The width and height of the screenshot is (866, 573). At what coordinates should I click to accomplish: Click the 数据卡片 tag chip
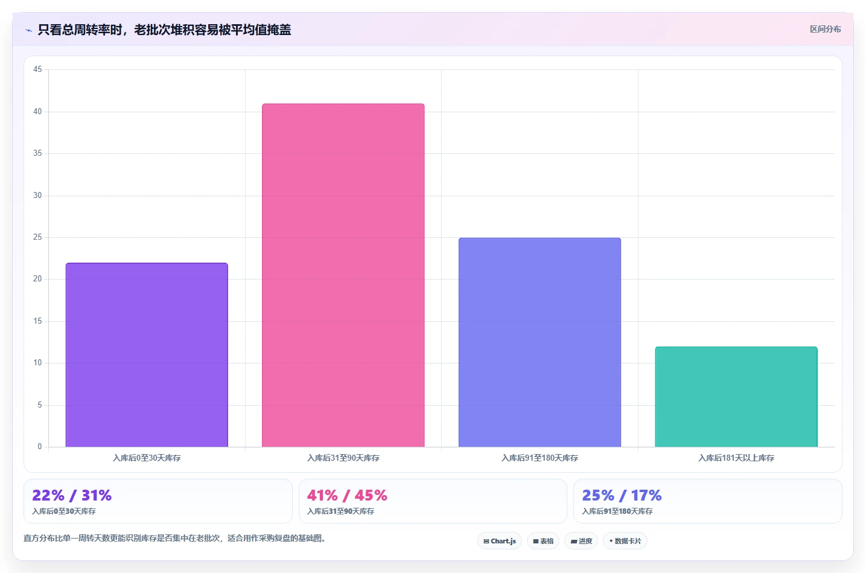tap(625, 541)
